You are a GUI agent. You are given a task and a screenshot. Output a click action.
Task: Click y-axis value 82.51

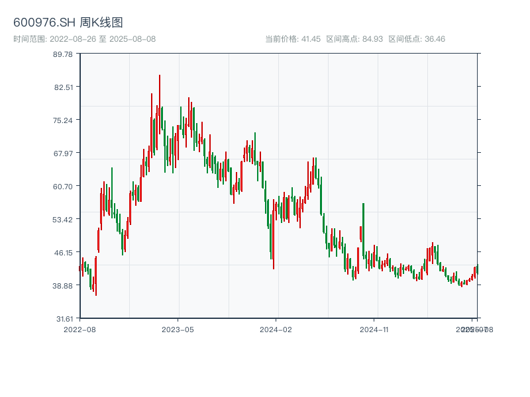[x=64, y=87]
